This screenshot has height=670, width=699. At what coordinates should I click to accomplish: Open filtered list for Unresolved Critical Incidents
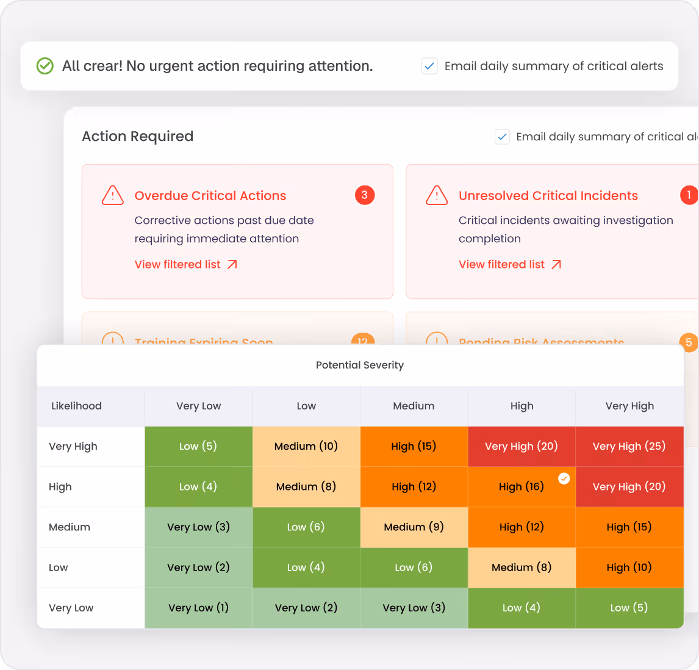click(501, 264)
